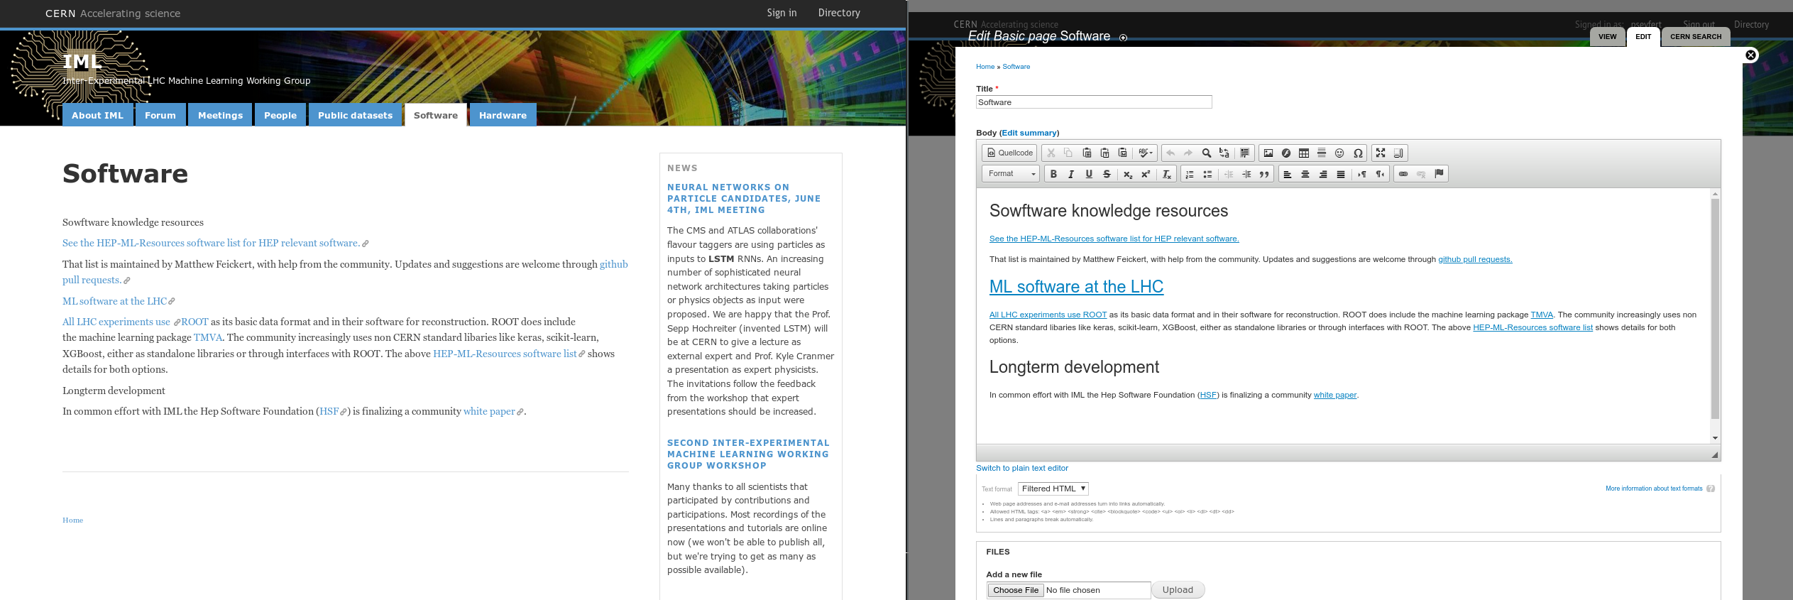Open the Format dropdown in editor
The image size is (1793, 600).
point(1011,174)
